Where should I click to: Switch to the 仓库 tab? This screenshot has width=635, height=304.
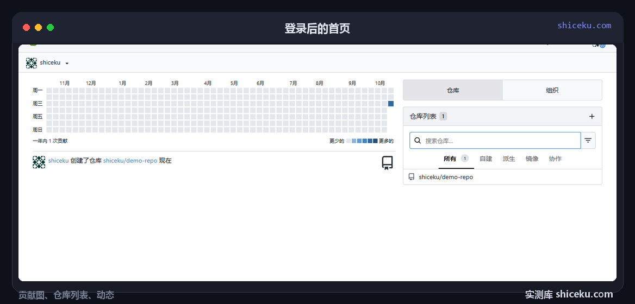coord(453,90)
